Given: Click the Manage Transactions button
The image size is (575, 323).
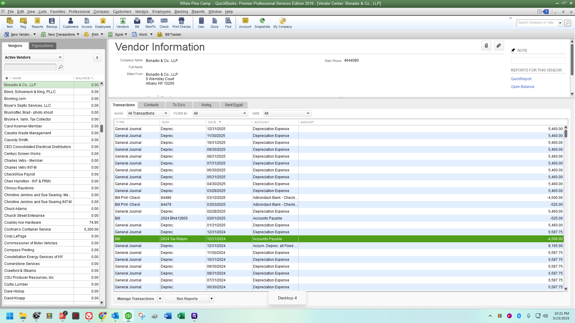Looking at the screenshot, I should pos(136,299).
